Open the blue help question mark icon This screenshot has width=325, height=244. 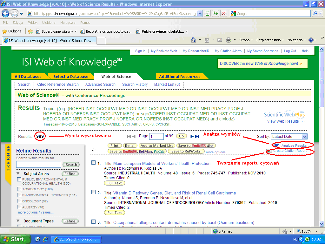coord(311,40)
